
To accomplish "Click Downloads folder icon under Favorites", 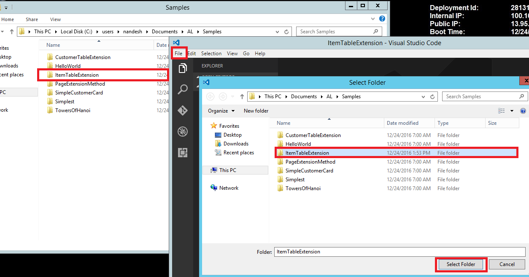I will point(218,144).
